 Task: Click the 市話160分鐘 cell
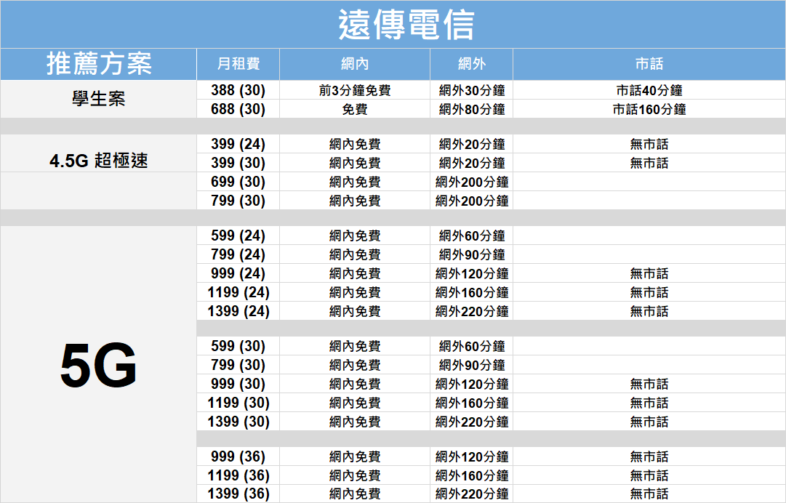tap(649, 109)
